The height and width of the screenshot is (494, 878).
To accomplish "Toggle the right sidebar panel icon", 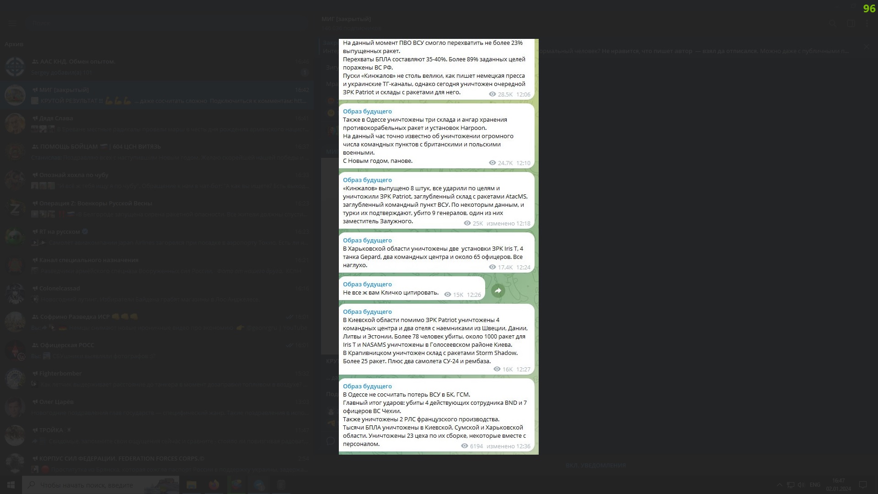I will 851,23.
